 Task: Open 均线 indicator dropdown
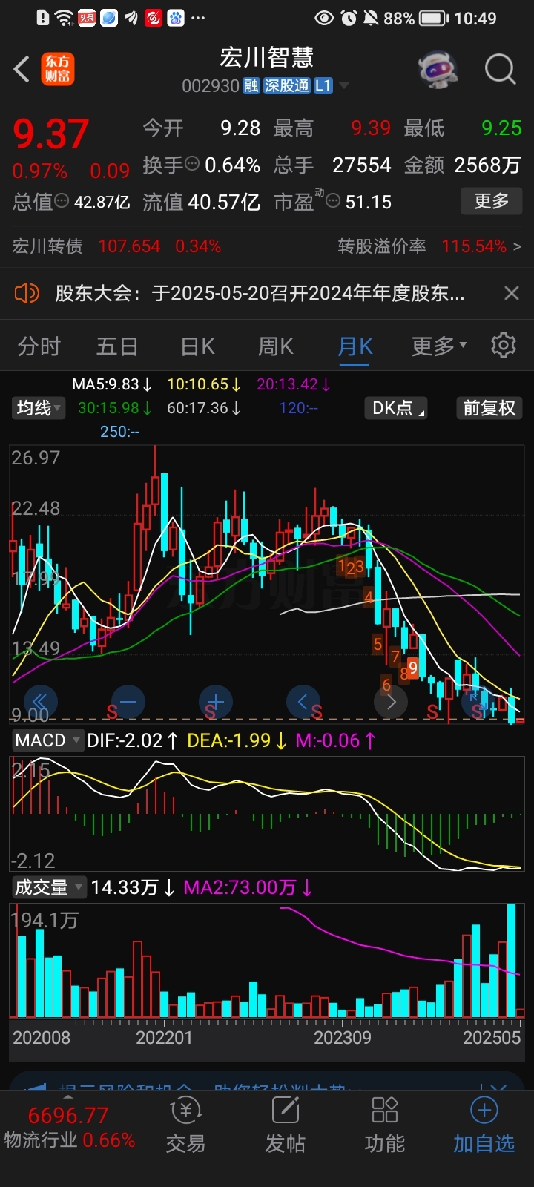[x=39, y=408]
